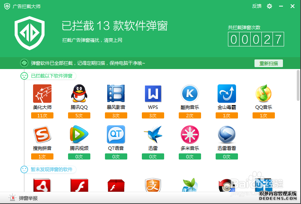
Task: Click the 1次 badge under 搜狗拼音
Action: click(42, 156)
